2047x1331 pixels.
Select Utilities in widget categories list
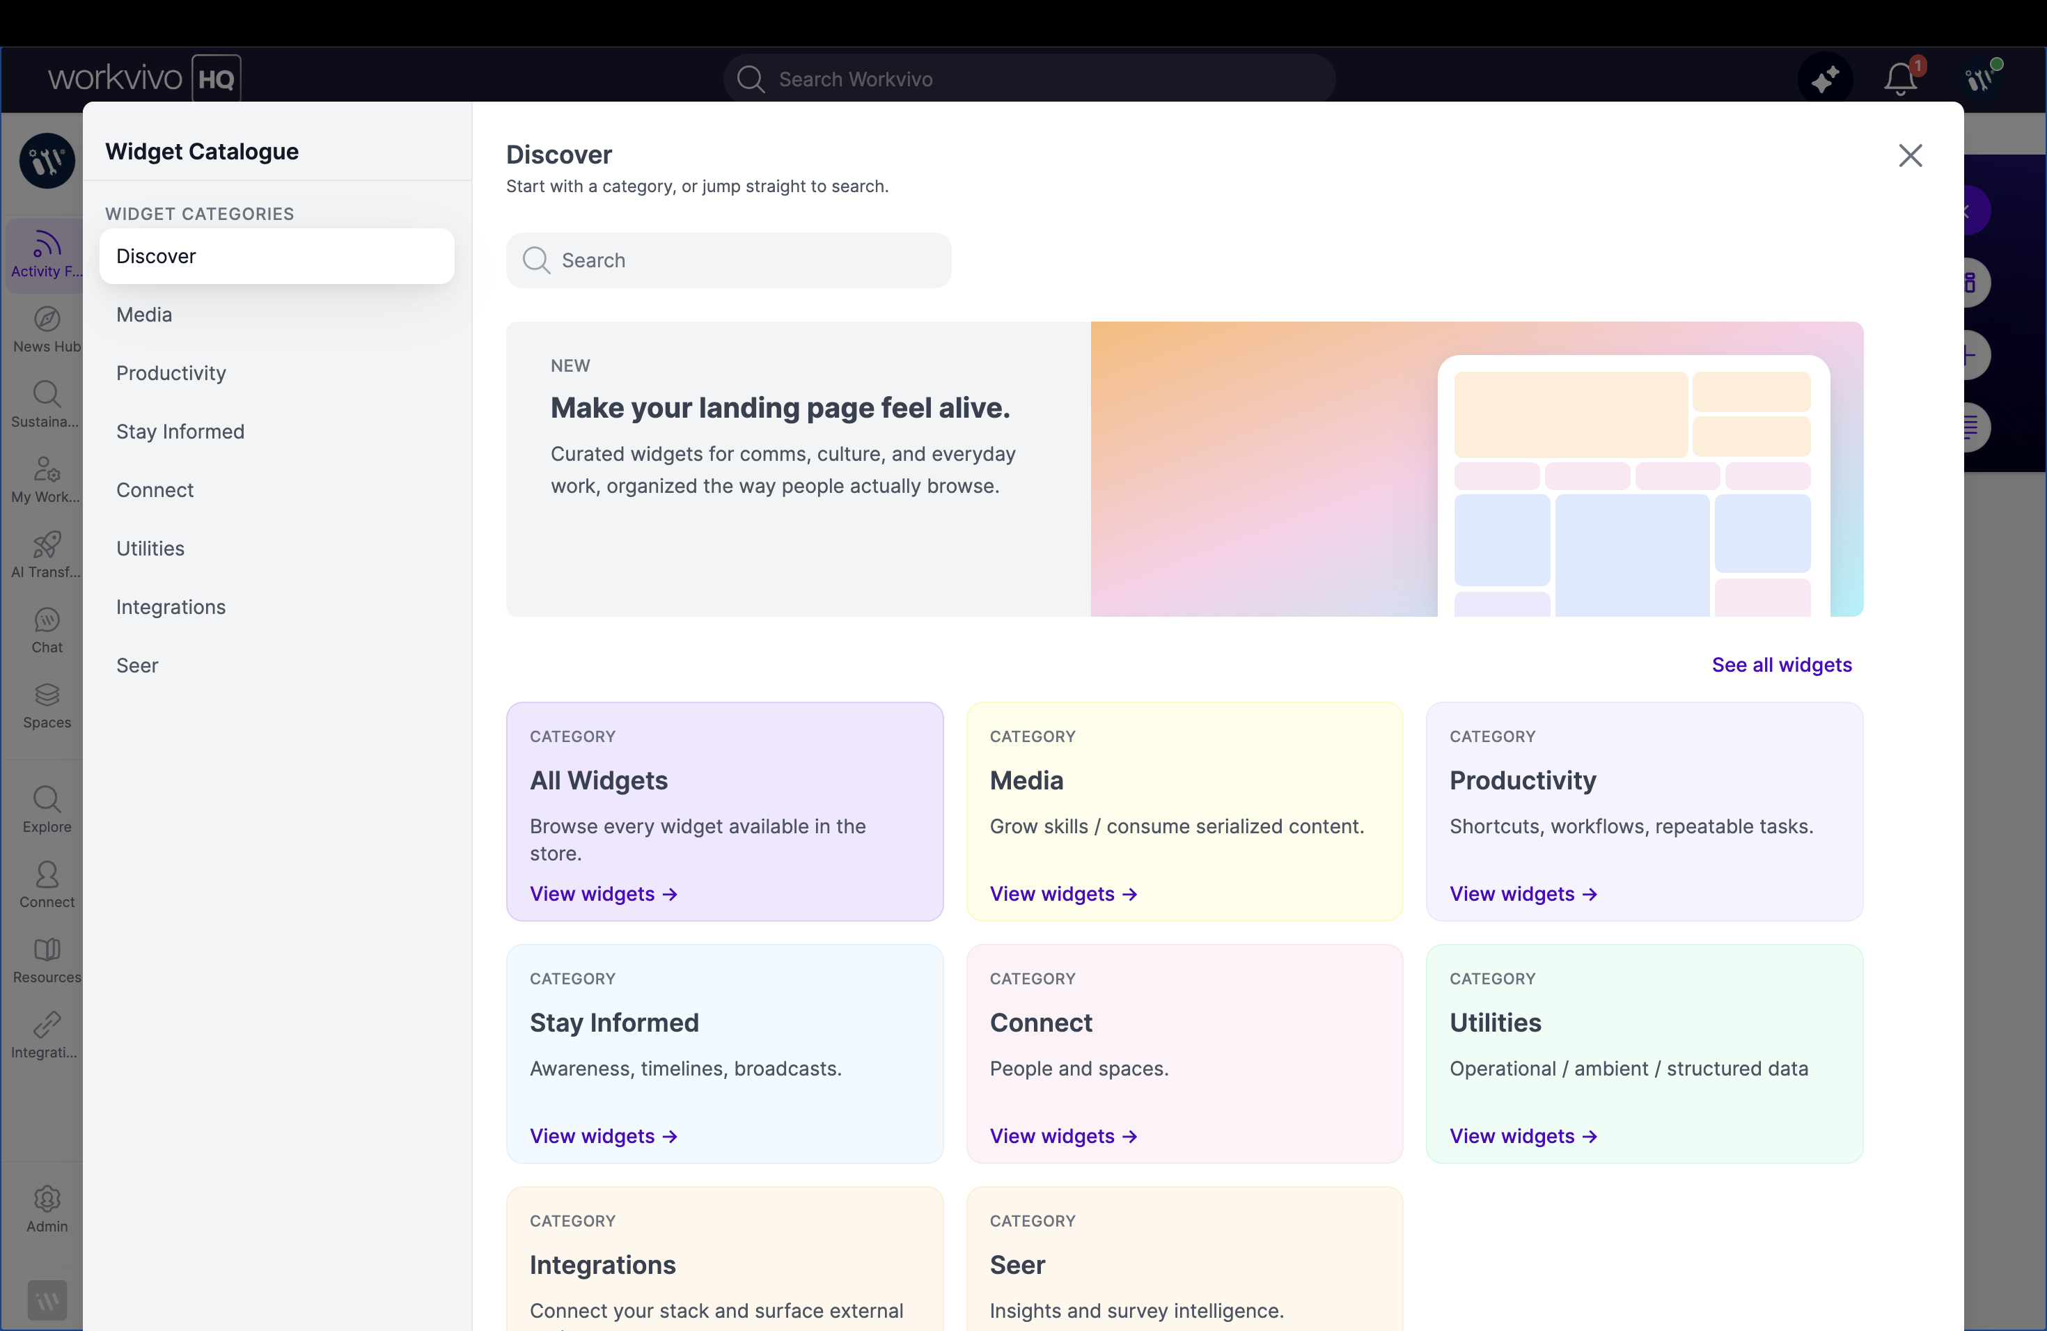[x=277, y=549]
